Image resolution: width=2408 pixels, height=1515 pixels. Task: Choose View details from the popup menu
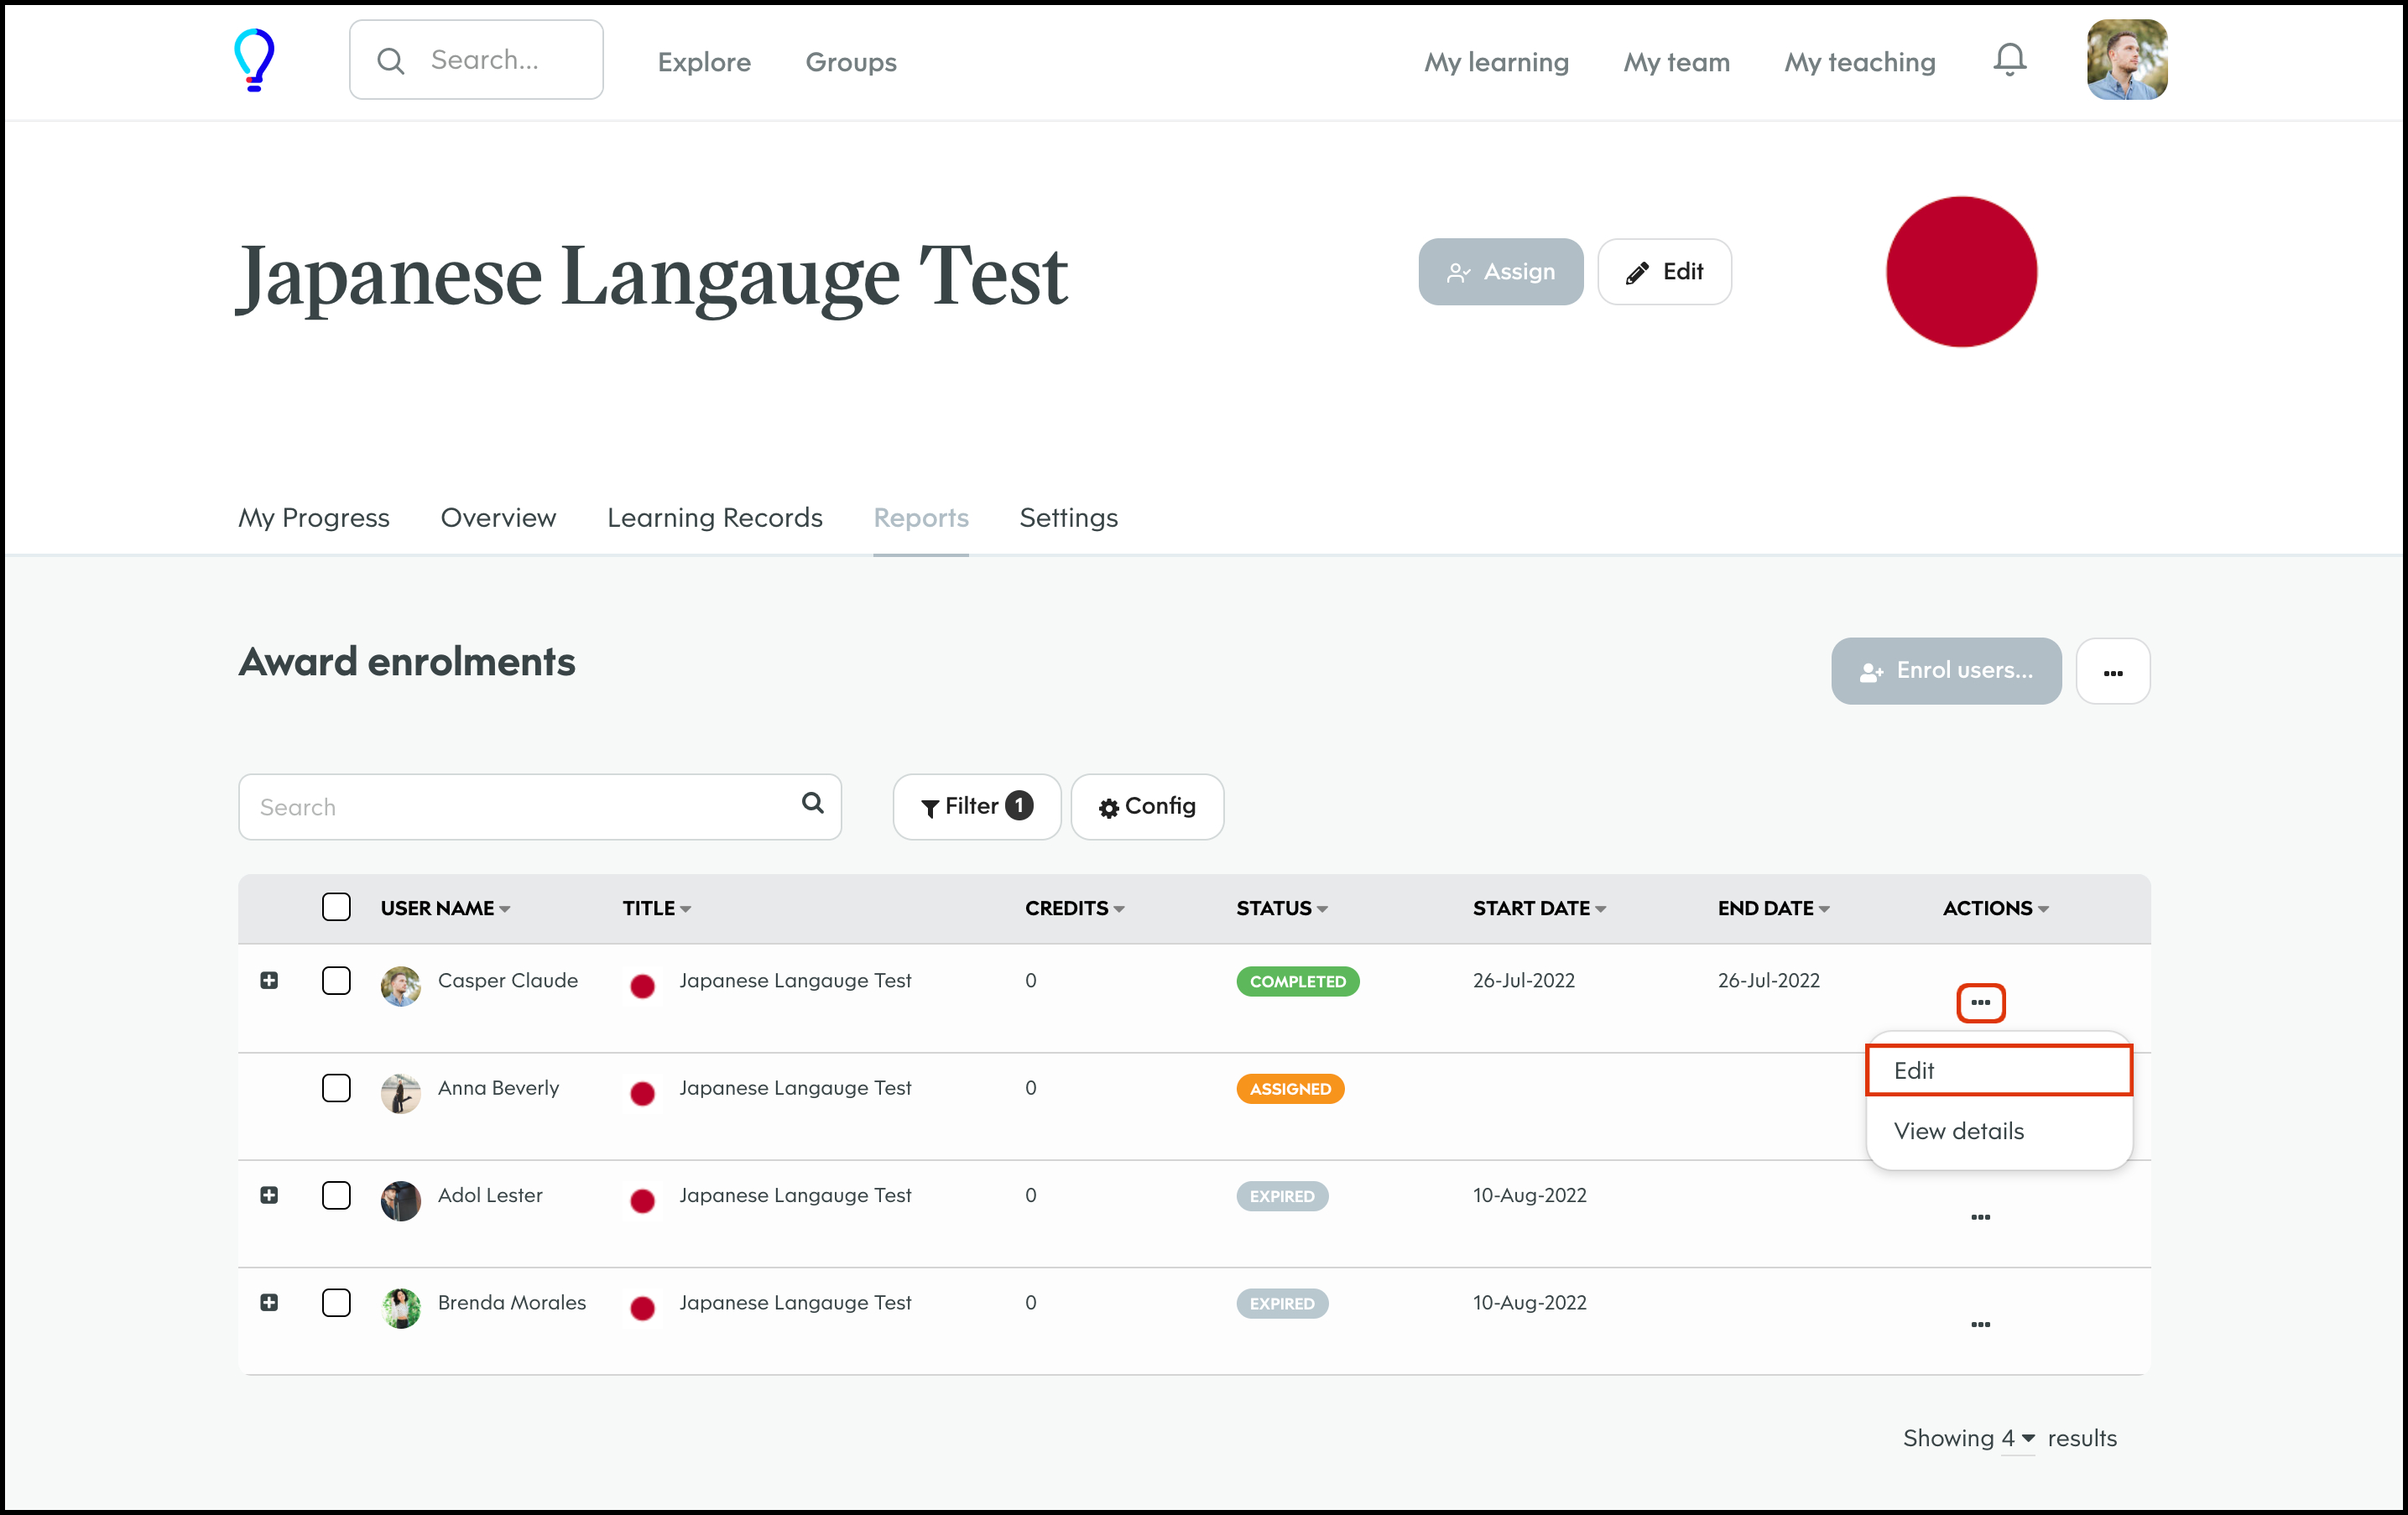coord(1958,1131)
